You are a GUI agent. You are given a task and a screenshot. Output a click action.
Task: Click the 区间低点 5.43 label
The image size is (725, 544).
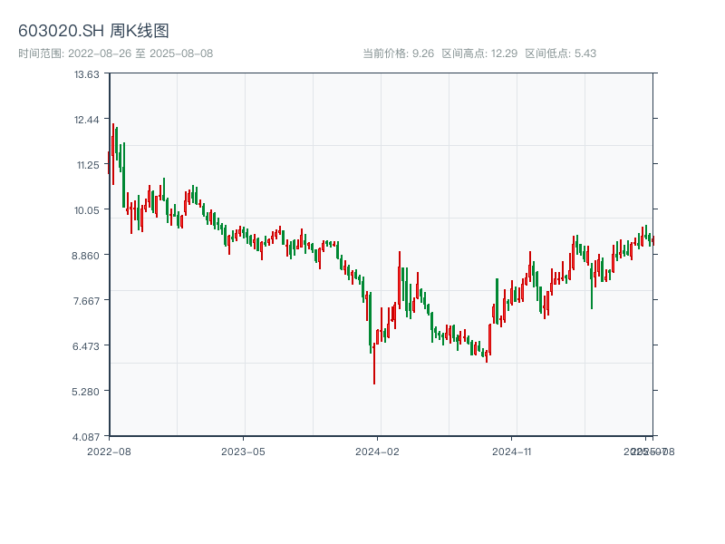click(560, 53)
